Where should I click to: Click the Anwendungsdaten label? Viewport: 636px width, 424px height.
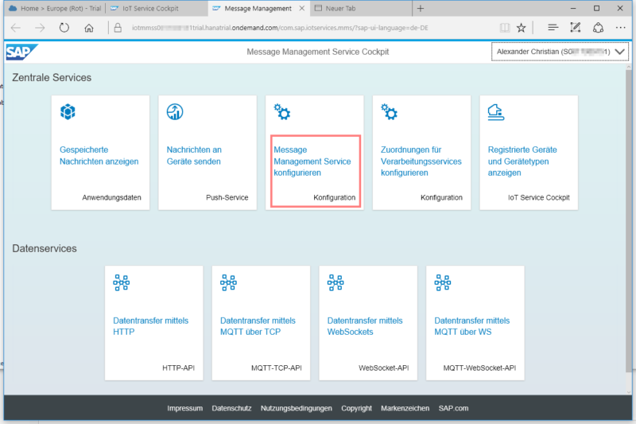[x=111, y=197]
